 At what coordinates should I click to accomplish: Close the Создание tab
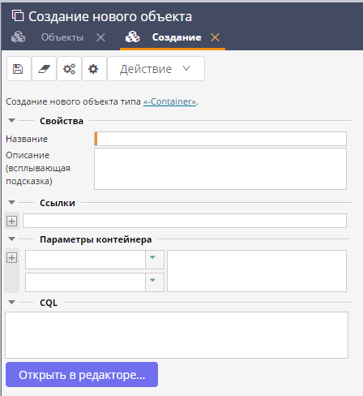pos(215,37)
